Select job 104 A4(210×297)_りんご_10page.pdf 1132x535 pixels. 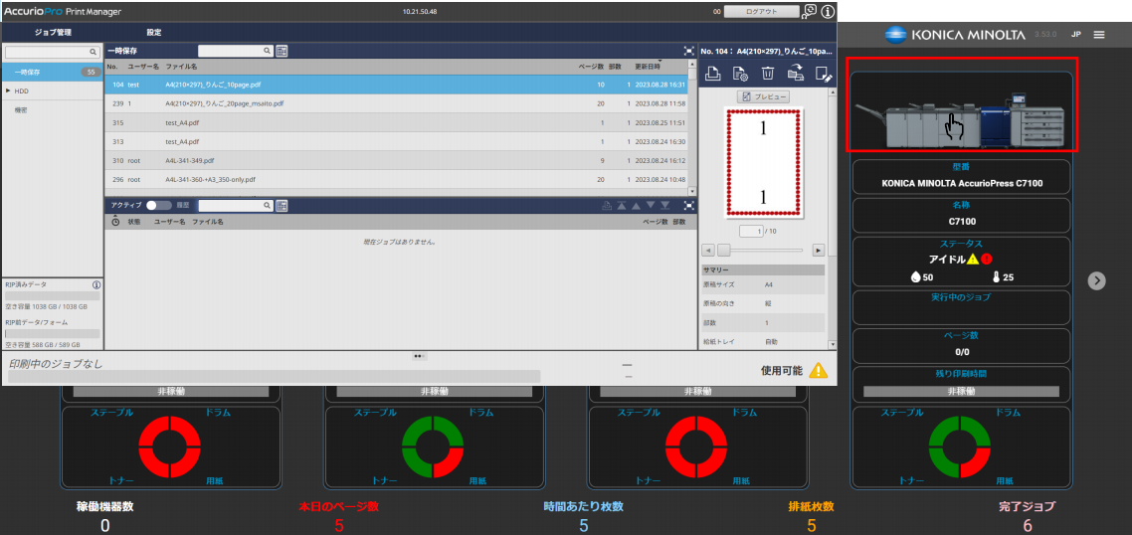click(396, 85)
